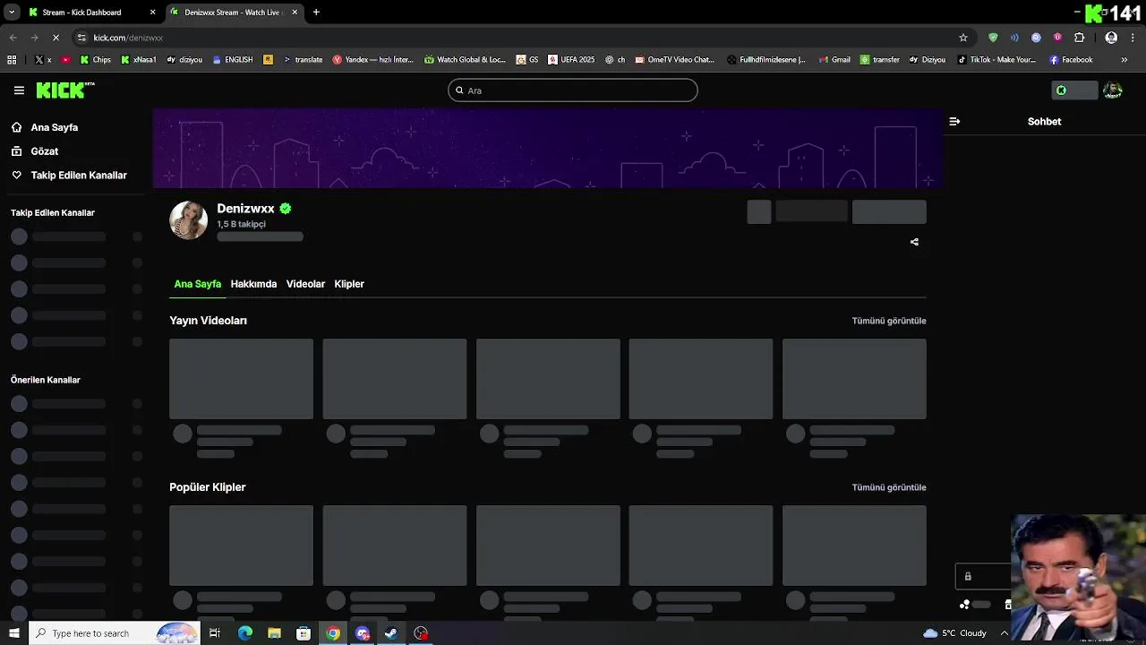Open Chrome three-dot menu

tap(1133, 38)
